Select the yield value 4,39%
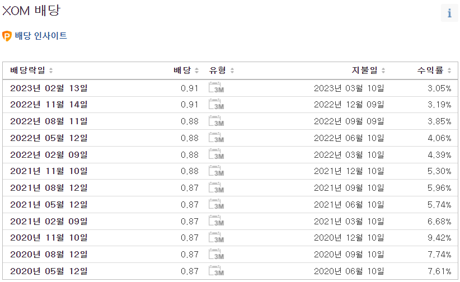460x282 pixels. [439, 154]
